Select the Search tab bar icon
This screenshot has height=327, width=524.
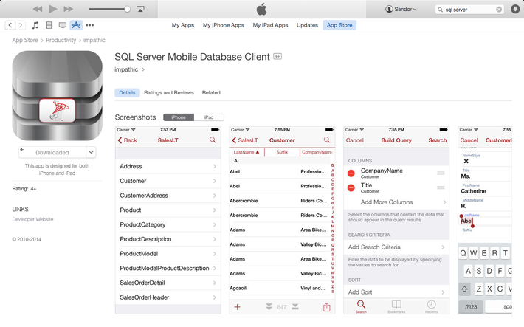click(x=361, y=306)
